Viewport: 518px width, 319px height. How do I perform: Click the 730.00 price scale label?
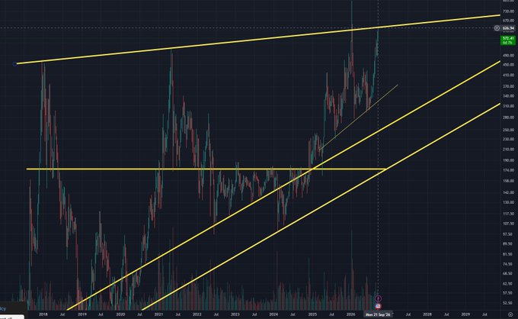508,11
